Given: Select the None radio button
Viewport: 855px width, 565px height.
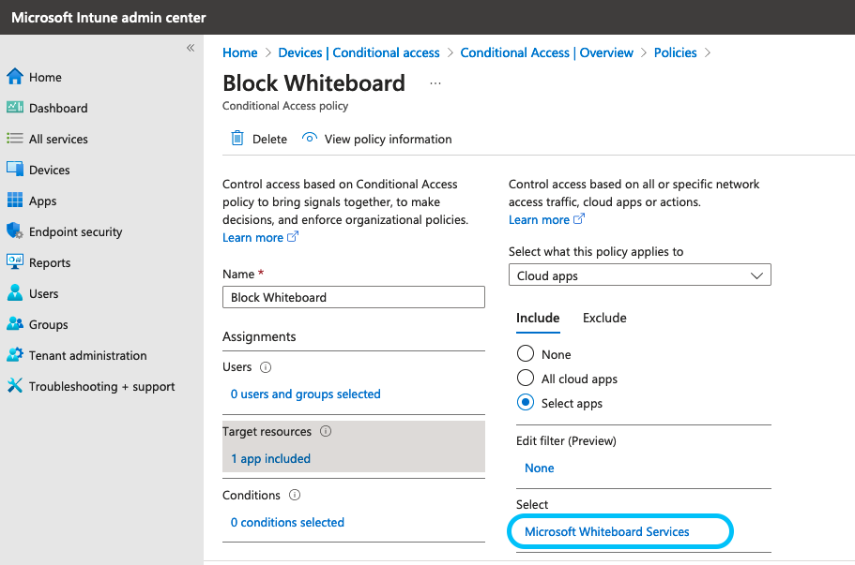Looking at the screenshot, I should (x=525, y=353).
